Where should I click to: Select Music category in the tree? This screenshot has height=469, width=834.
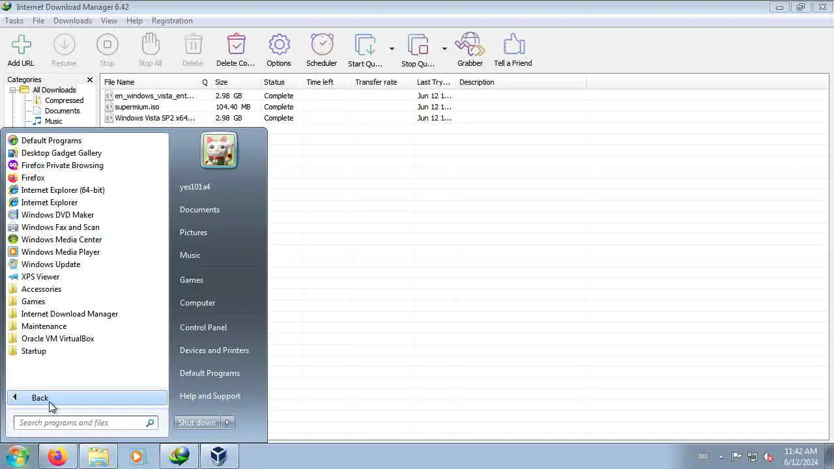click(53, 121)
